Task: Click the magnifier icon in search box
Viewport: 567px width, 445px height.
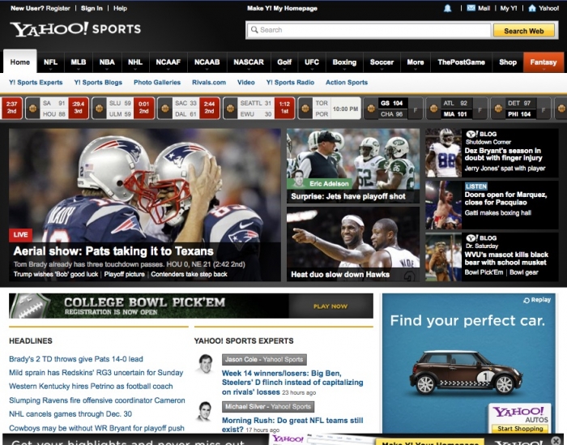Action: [x=254, y=30]
